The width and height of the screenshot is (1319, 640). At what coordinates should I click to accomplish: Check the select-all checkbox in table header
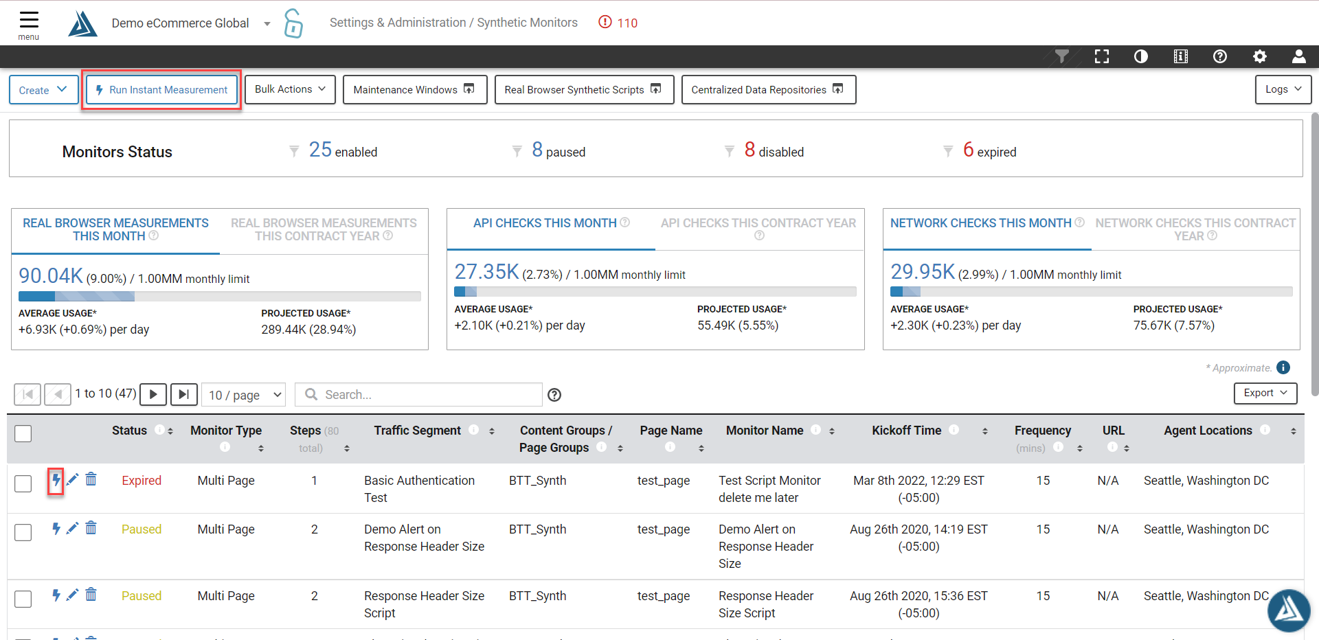[x=23, y=433]
